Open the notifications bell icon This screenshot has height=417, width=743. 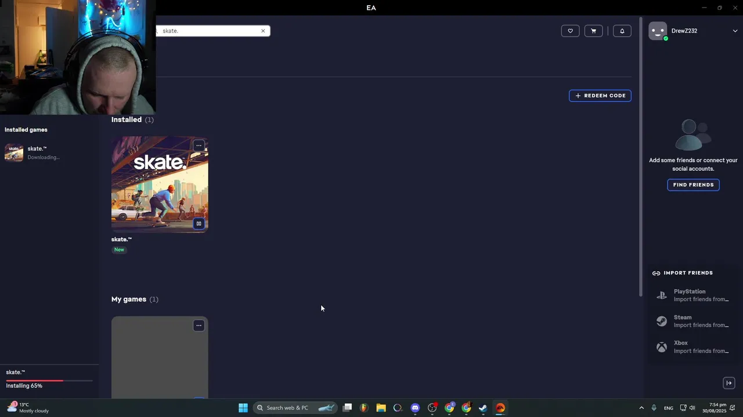(622, 31)
